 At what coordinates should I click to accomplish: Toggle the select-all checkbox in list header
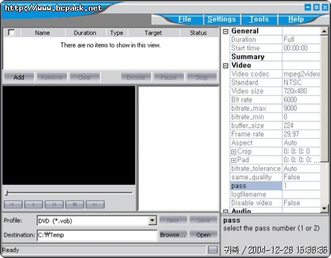pos(11,32)
